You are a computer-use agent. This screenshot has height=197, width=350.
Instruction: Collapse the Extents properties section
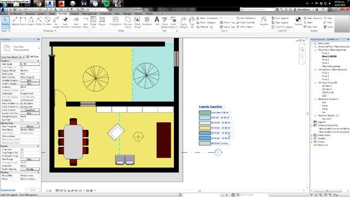38,146
